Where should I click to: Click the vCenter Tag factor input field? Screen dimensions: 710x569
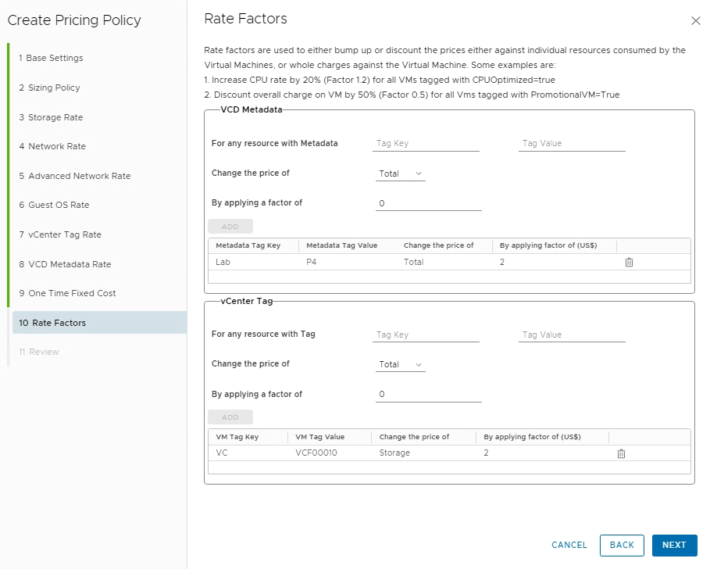(x=428, y=395)
